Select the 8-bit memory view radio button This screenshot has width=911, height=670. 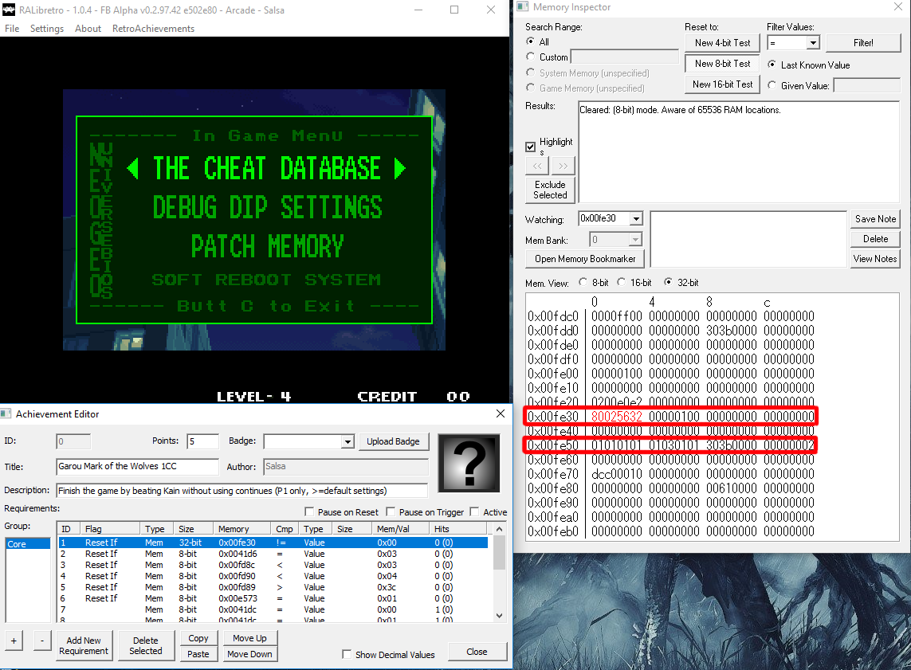coord(583,283)
